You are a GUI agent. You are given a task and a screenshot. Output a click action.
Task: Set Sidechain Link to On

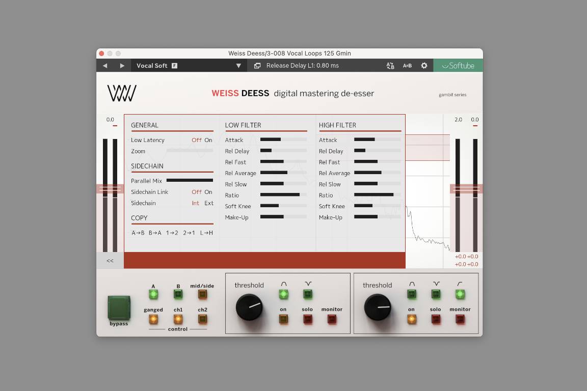coord(208,192)
